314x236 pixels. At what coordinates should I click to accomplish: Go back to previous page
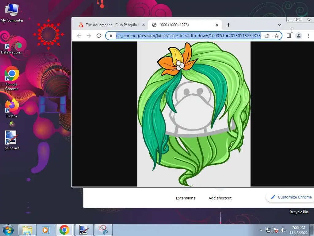(79, 36)
